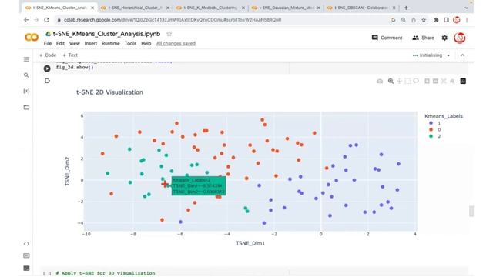Screen dimensions: 493x277
Task: Open the File menu
Action: coord(48,43)
